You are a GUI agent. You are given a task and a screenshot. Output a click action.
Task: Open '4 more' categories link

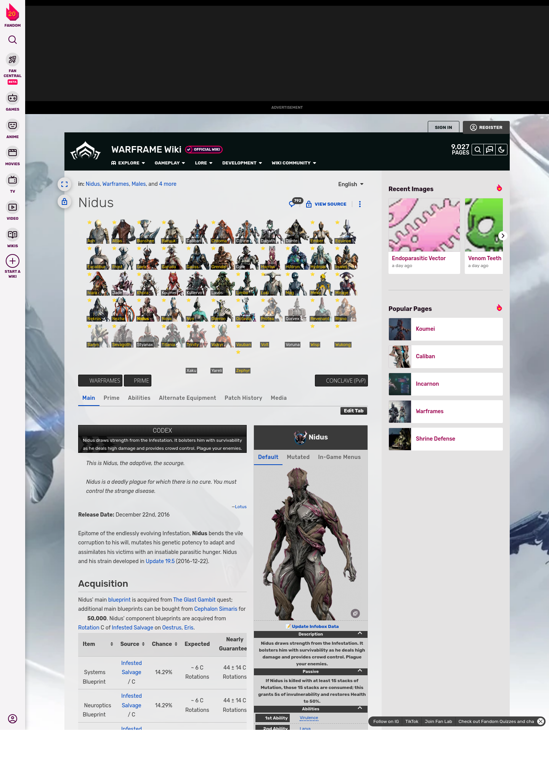point(168,184)
